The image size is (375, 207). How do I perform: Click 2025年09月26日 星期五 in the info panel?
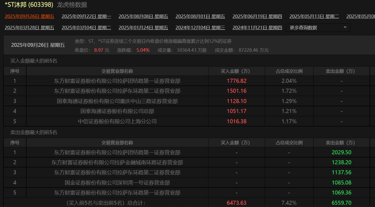(x=38, y=45)
